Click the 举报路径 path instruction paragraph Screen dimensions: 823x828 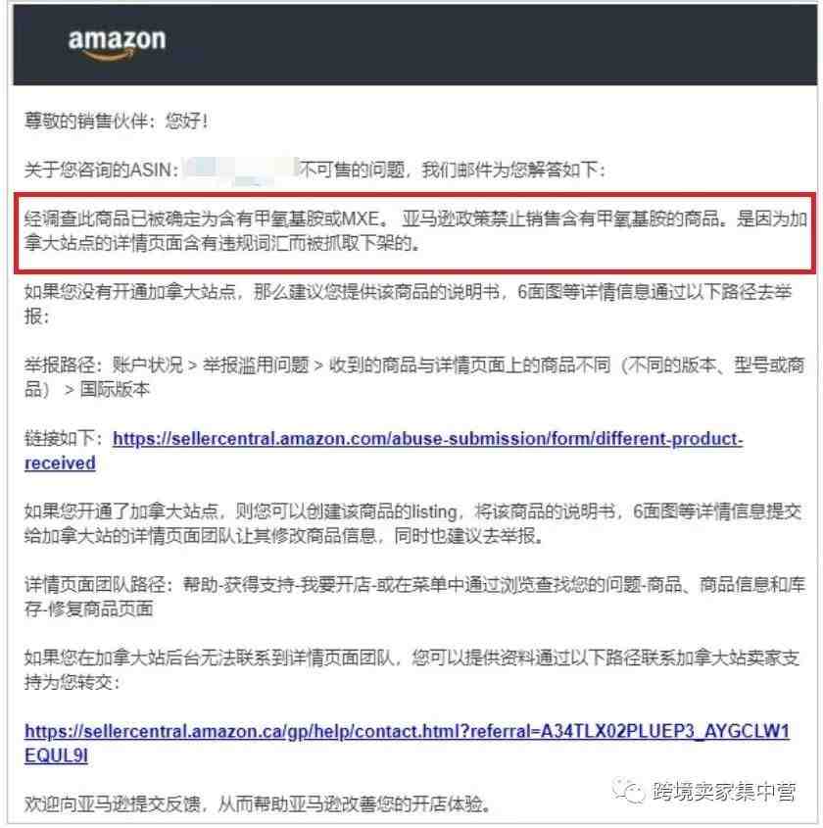[414, 376]
